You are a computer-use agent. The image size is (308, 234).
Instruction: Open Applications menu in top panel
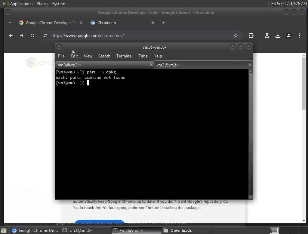pos(21,4)
